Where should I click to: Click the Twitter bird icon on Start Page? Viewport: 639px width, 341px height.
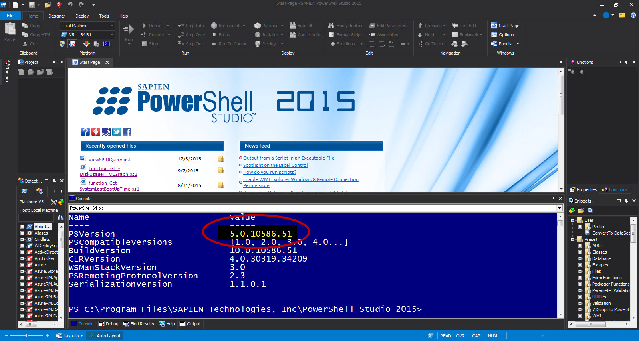[117, 132]
